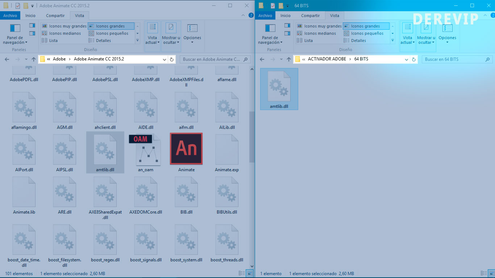Select the an_oam file icon
The image size is (495, 278).
pyautogui.click(x=146, y=149)
